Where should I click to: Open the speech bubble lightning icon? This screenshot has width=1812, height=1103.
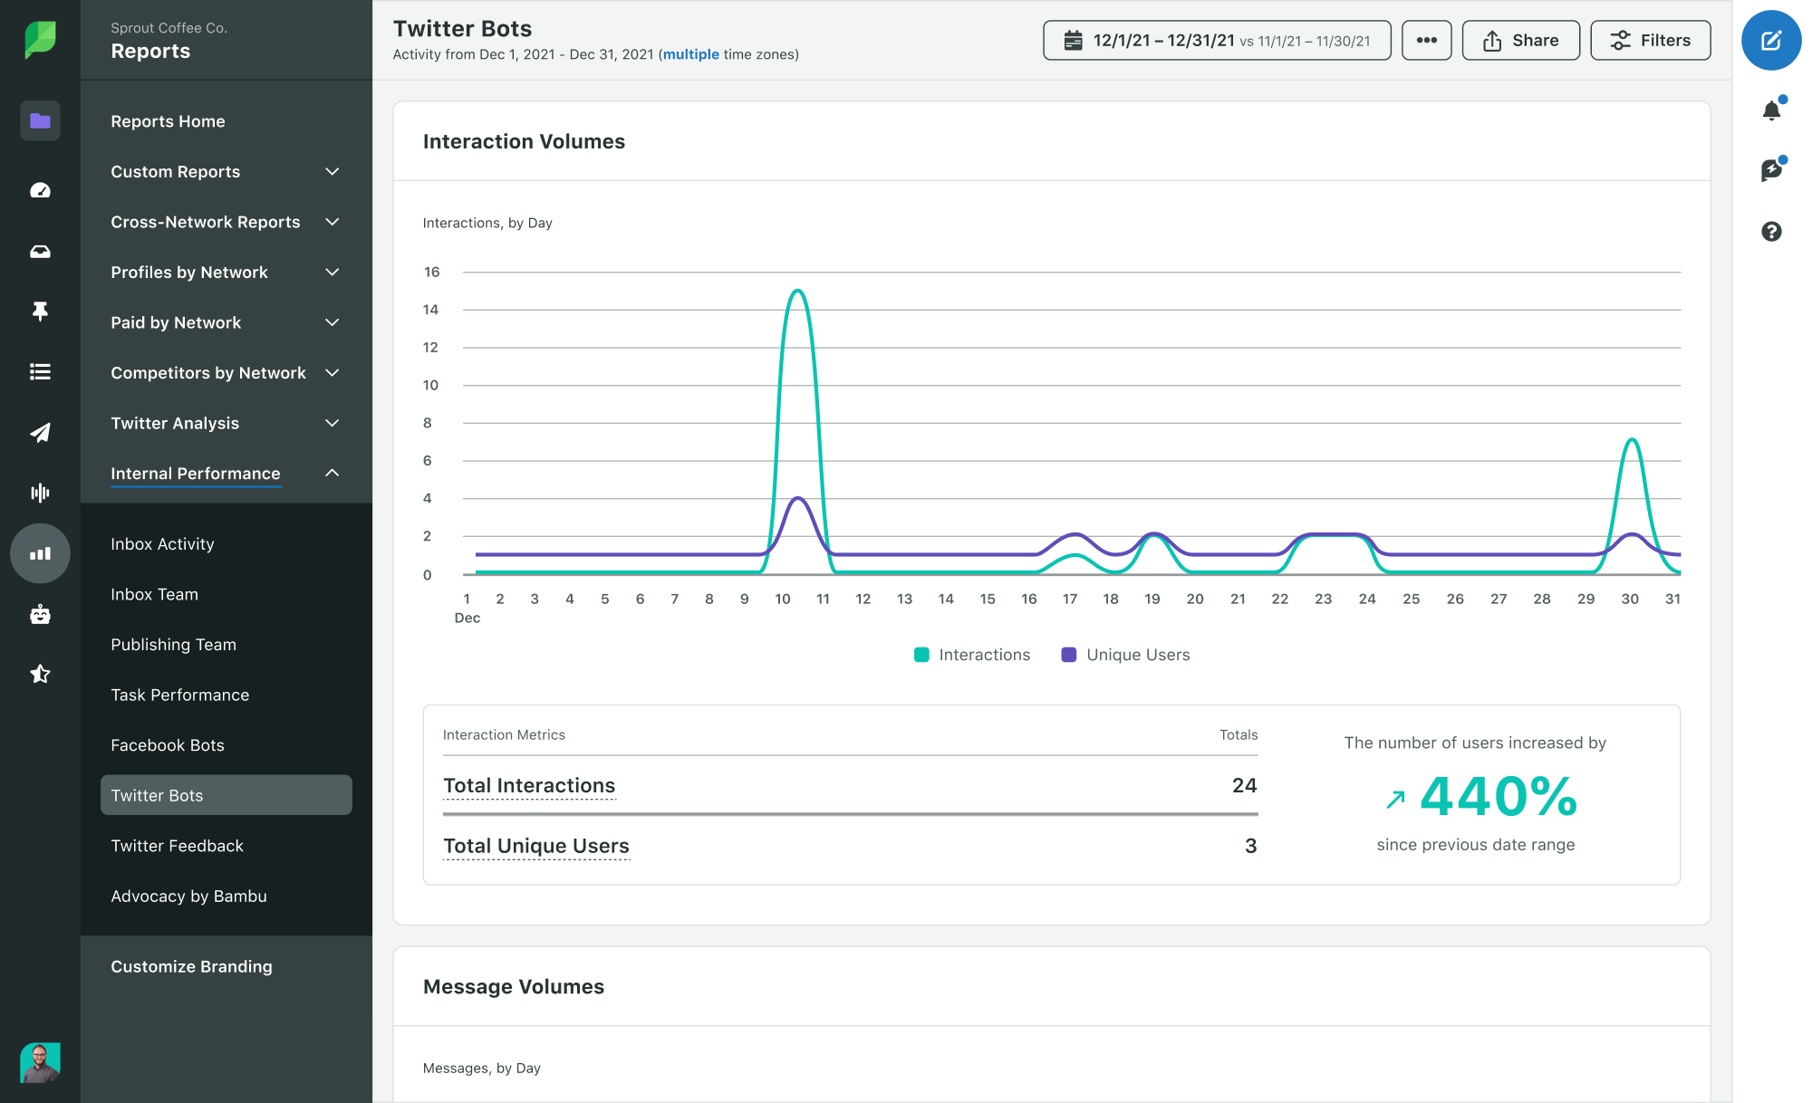click(x=1771, y=169)
